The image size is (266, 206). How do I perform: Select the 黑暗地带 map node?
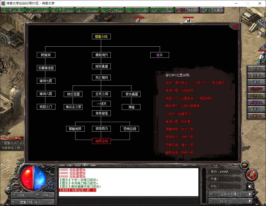[x=75, y=129]
